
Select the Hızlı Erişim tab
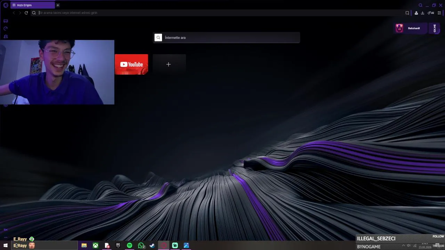33,5
